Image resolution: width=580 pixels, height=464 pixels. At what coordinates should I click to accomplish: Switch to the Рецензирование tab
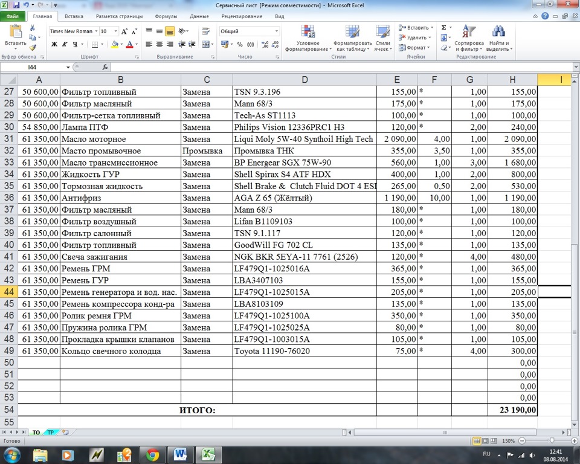point(242,16)
